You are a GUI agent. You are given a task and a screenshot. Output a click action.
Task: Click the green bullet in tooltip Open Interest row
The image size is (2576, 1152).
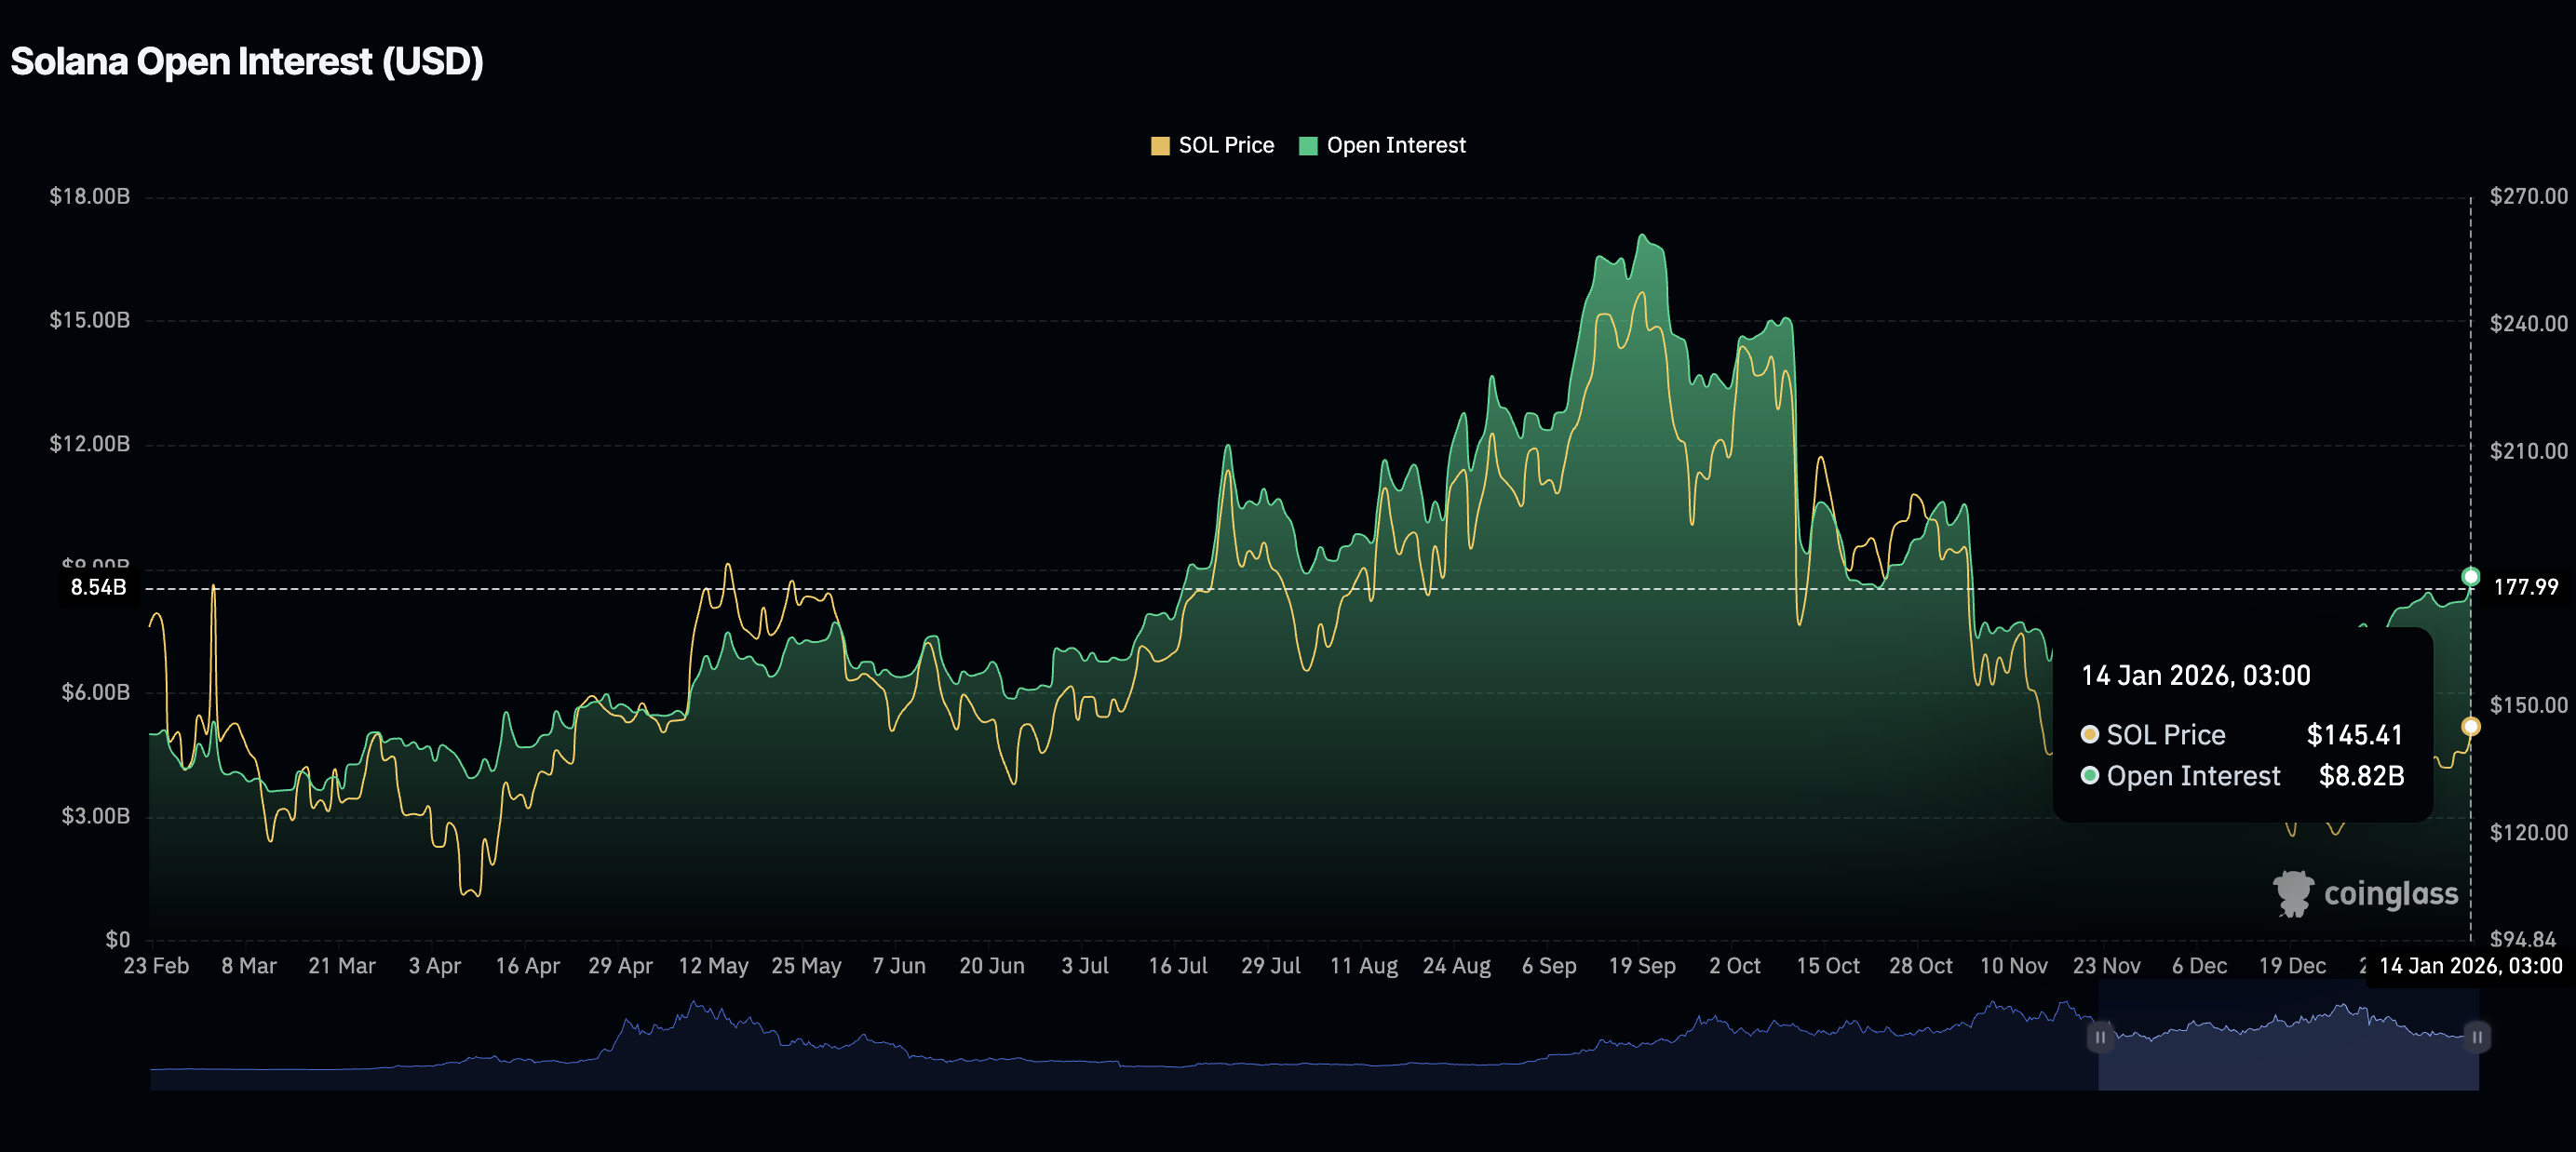[2089, 775]
